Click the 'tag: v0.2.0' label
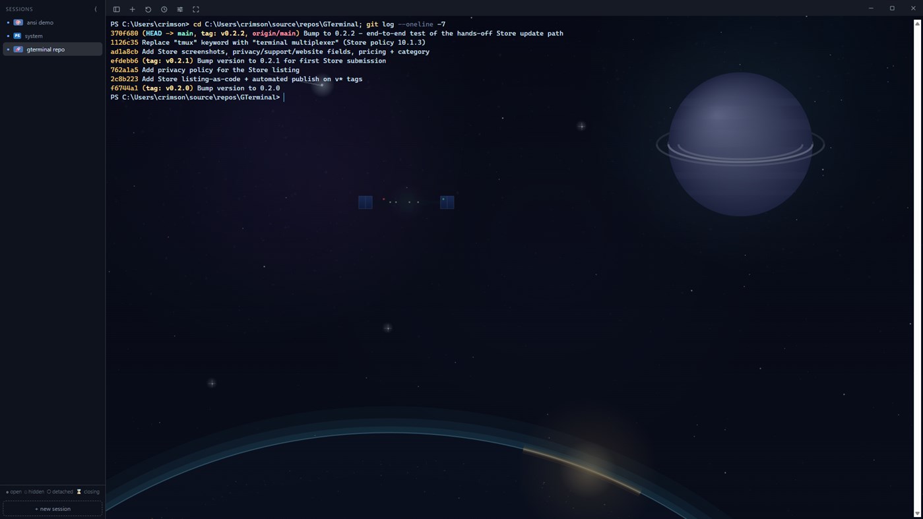Screen dimensions: 923x519 [x=168, y=88]
